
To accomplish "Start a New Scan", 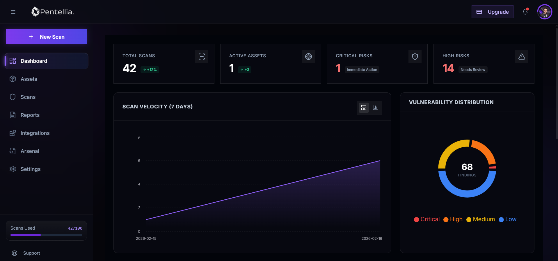I will pos(46,37).
